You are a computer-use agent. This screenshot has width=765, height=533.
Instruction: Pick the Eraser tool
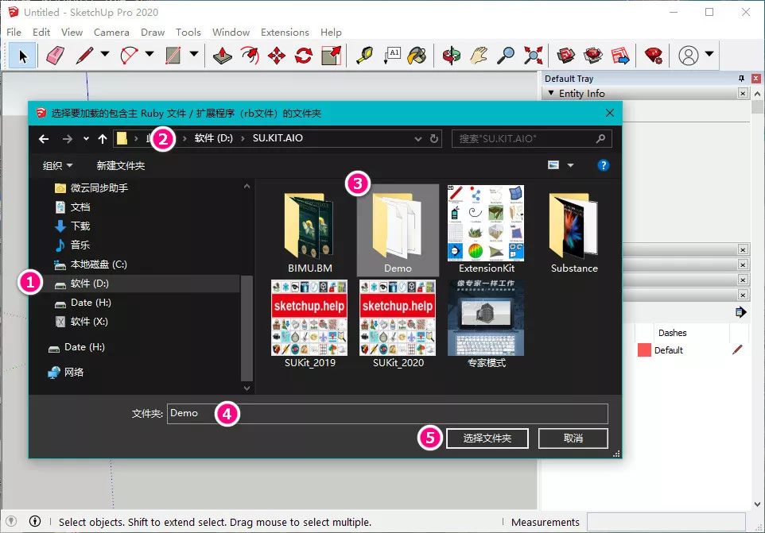pos(55,56)
